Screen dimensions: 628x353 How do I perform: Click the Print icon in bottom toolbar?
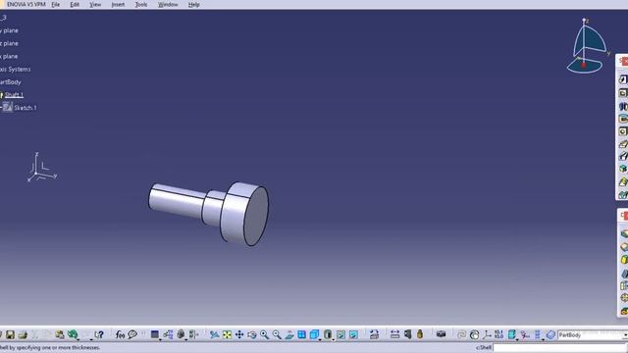click(23, 334)
